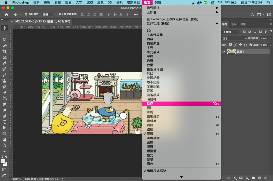Hide 圖層 1 with its visibility eye
The height and width of the screenshot is (181, 273).
[x=224, y=52]
